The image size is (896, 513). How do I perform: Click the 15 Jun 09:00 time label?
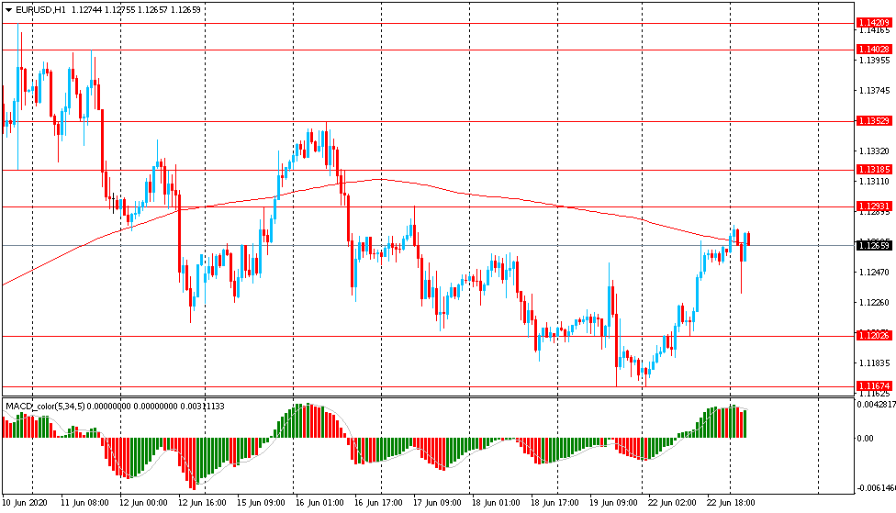click(x=261, y=503)
